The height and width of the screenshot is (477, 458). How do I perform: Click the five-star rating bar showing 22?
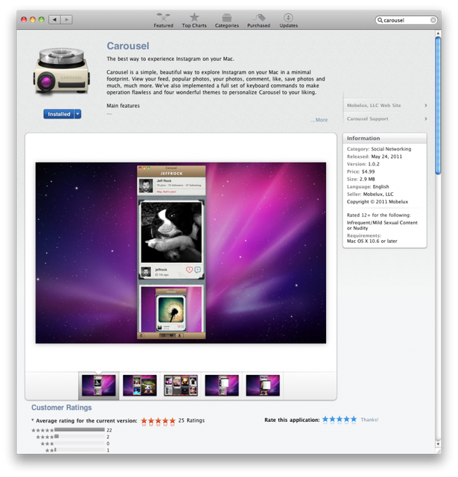click(80, 430)
